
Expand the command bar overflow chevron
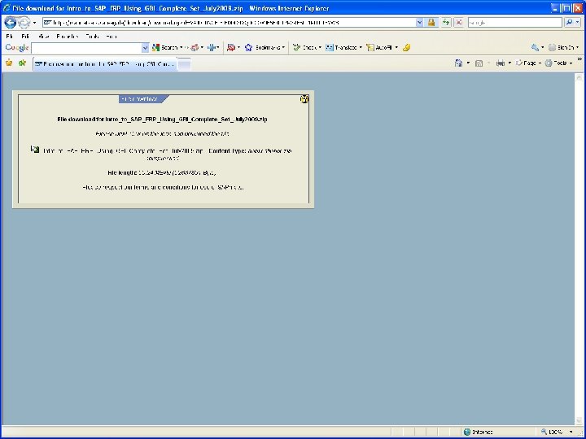pyautogui.click(x=579, y=59)
